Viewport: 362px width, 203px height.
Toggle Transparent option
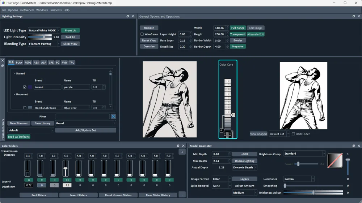(x=238, y=34)
